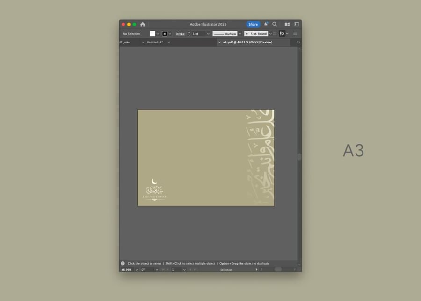
Task: Open the Stroke panel link
Action: point(180,34)
